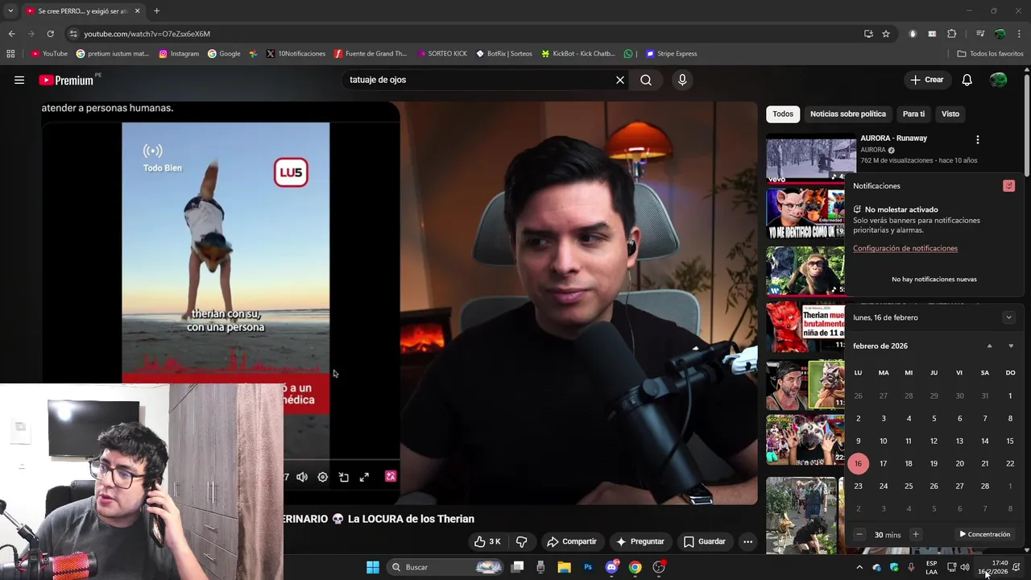Open Configuración de notificaciones link
The image size is (1031, 580).
(x=905, y=248)
